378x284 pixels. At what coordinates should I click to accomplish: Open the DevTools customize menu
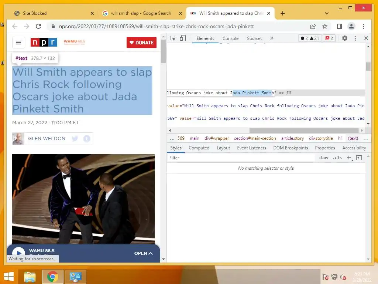(355, 38)
